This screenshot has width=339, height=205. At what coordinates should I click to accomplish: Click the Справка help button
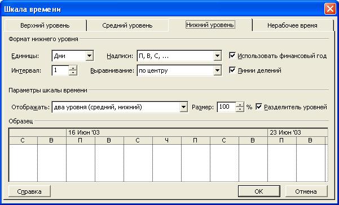[x=29, y=191]
